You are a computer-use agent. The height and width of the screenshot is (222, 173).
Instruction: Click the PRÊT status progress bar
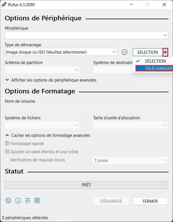[86, 185]
